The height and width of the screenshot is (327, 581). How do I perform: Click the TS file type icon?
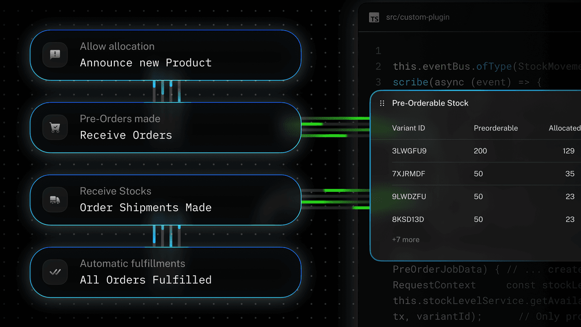click(x=374, y=17)
